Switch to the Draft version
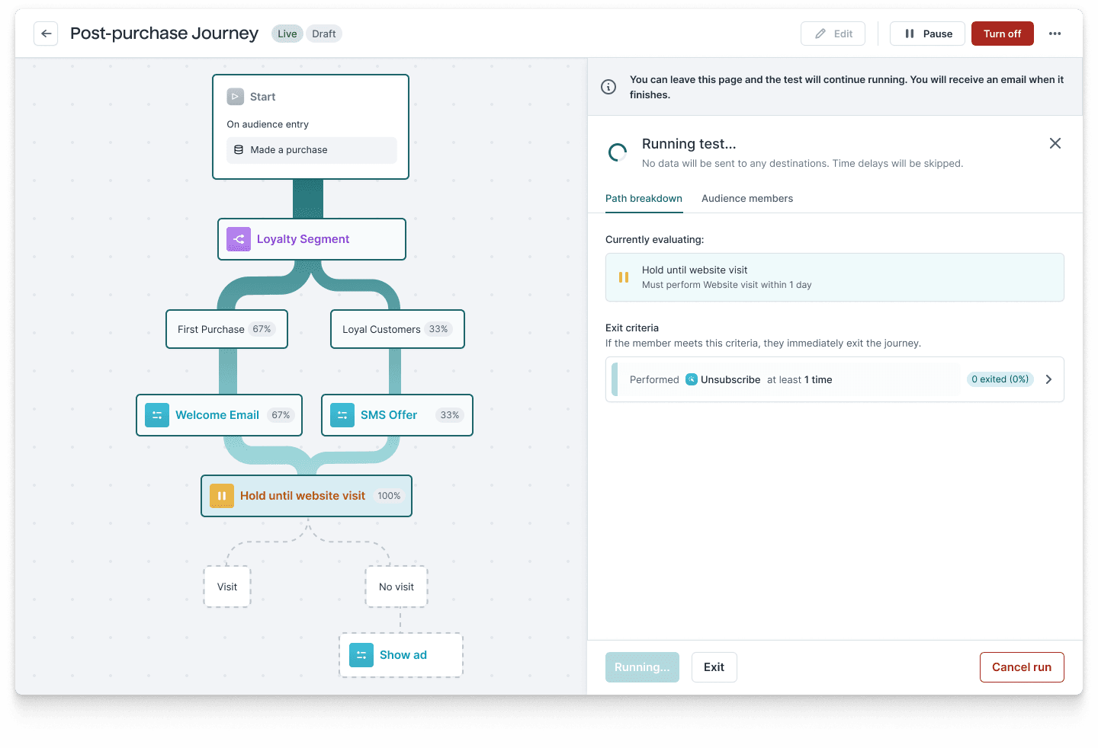1098x748 pixels. point(324,34)
